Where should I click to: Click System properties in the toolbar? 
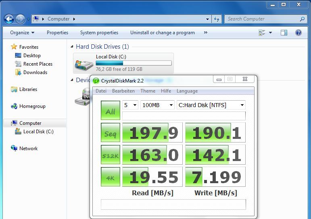pos(99,33)
